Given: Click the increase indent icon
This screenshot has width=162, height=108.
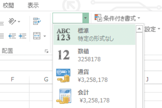Looking at the screenshot, I should pos(22,36).
